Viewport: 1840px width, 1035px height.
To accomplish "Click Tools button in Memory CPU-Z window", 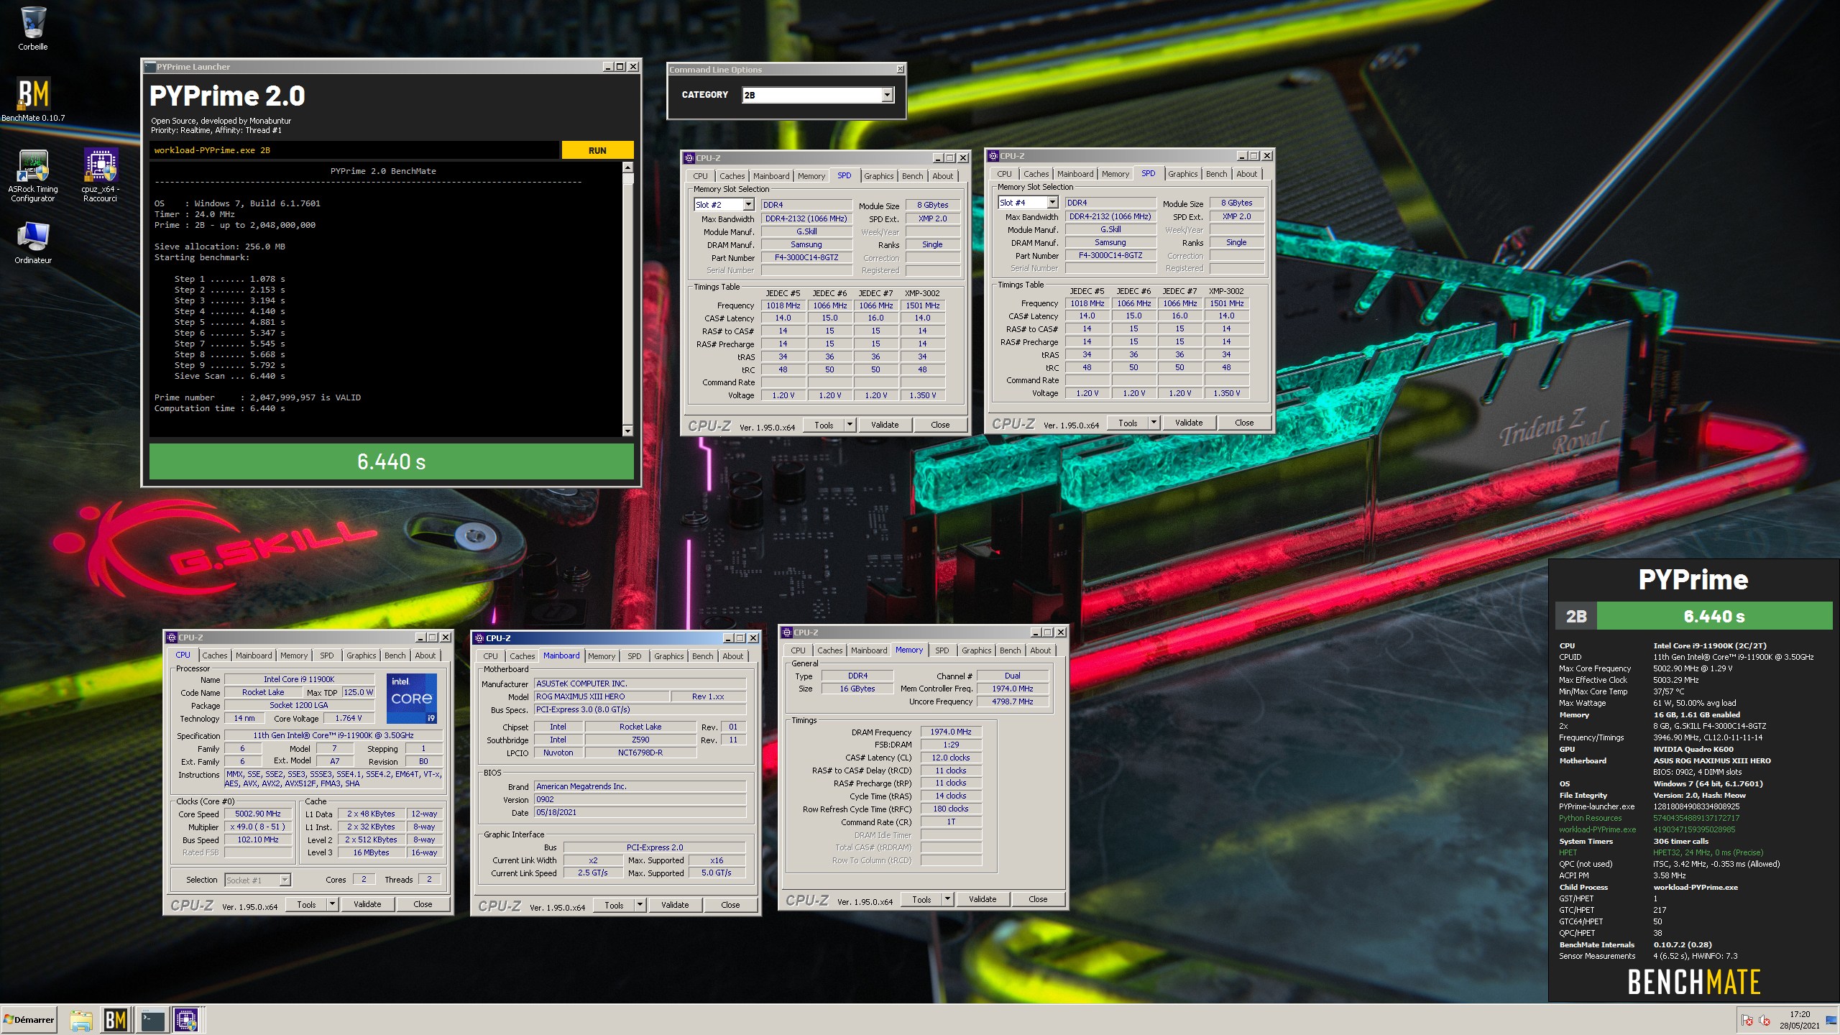I will tap(921, 899).
